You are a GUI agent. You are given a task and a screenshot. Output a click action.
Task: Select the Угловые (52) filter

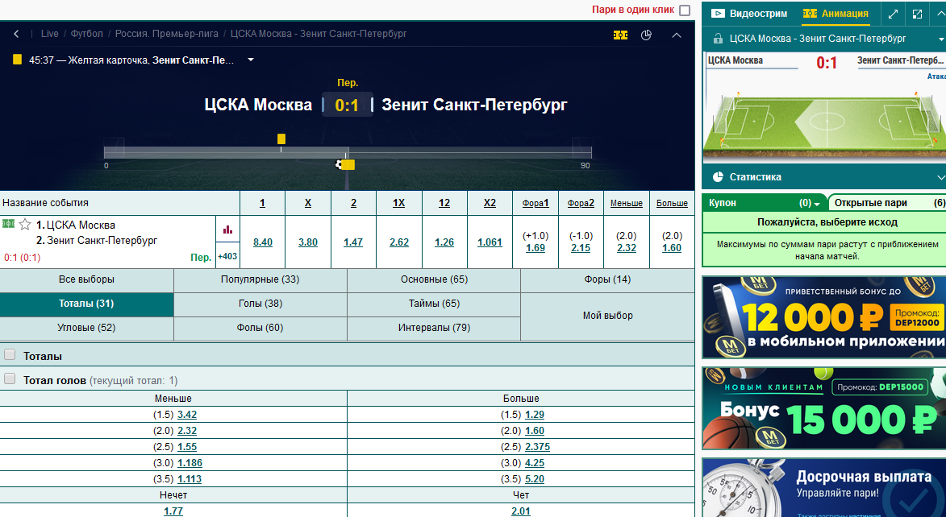coord(87,328)
